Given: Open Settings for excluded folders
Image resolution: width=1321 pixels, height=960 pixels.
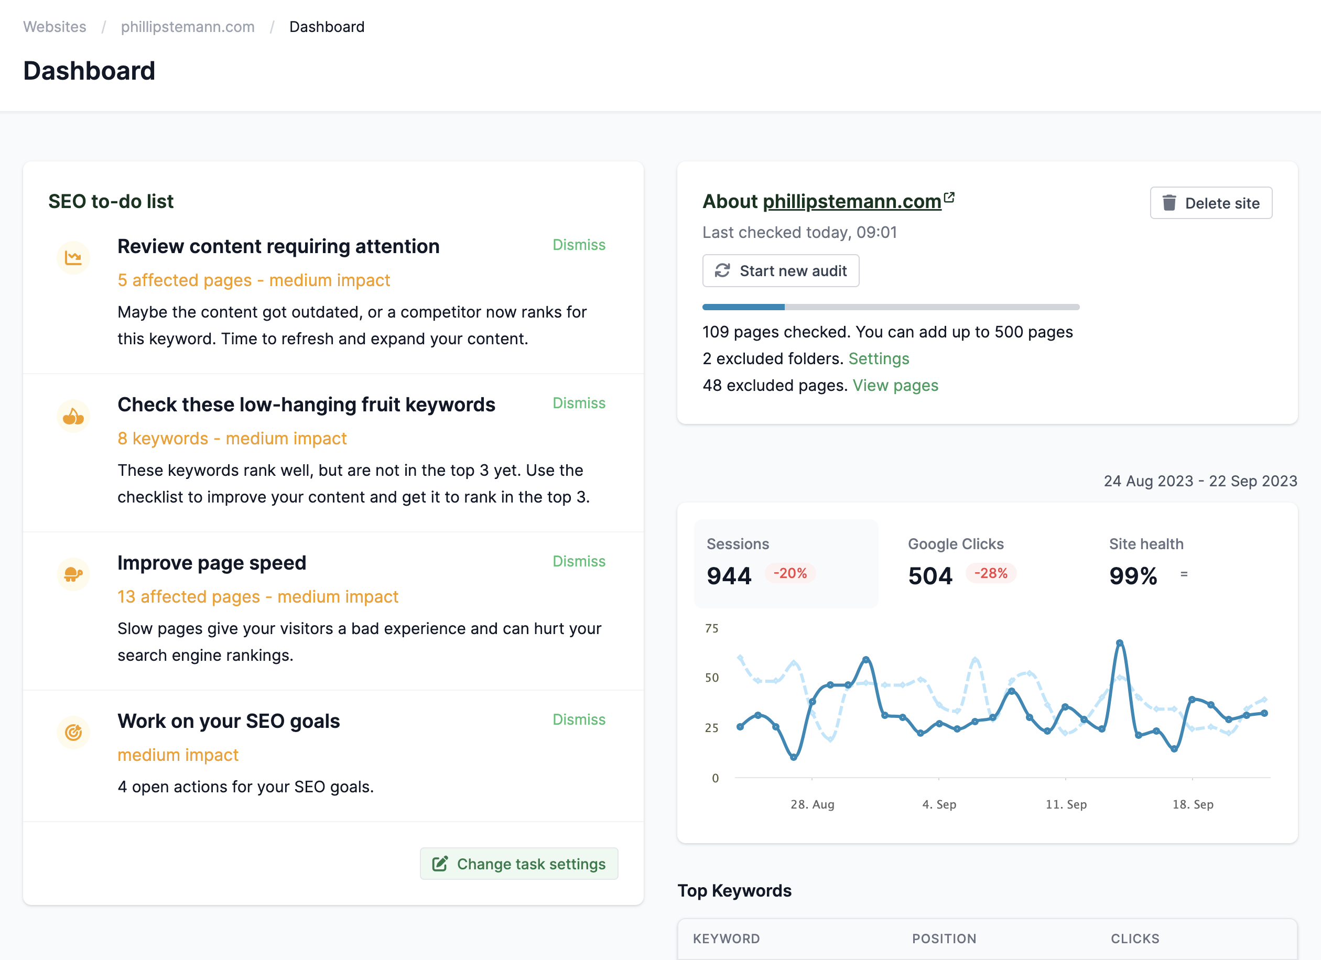Looking at the screenshot, I should (879, 358).
